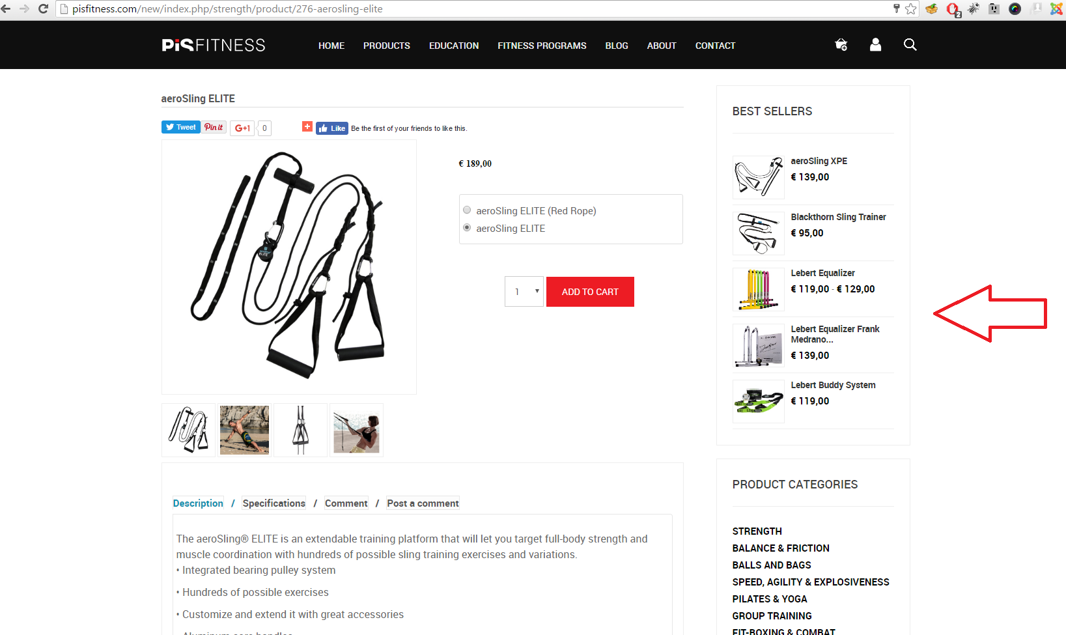
Task: Reload the page with refresh icon
Action: point(44,8)
